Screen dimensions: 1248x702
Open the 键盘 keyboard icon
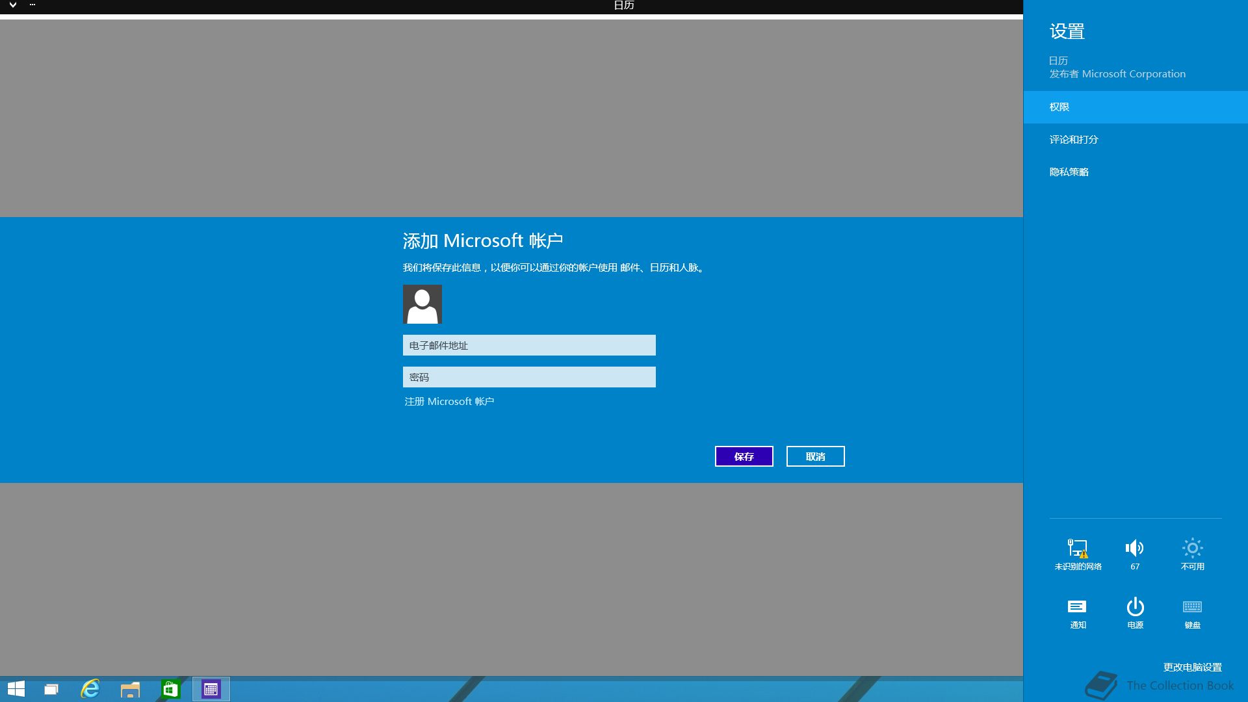[x=1192, y=614]
